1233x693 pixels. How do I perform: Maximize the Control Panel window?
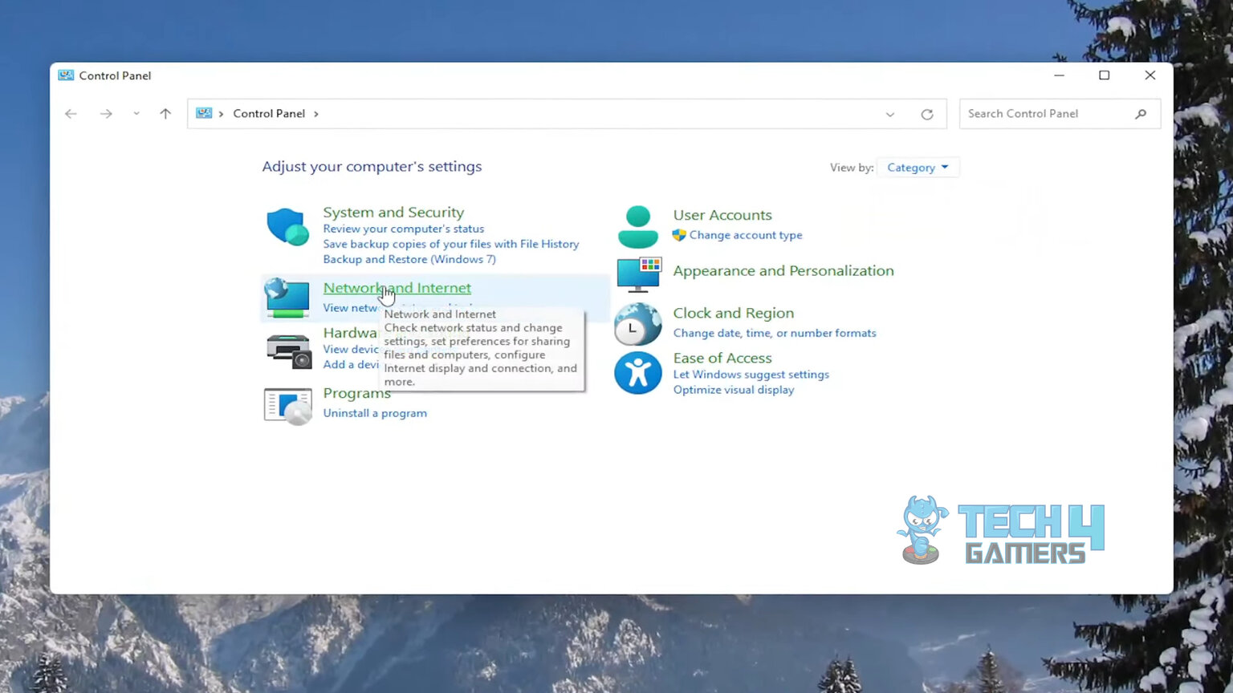1105,75
